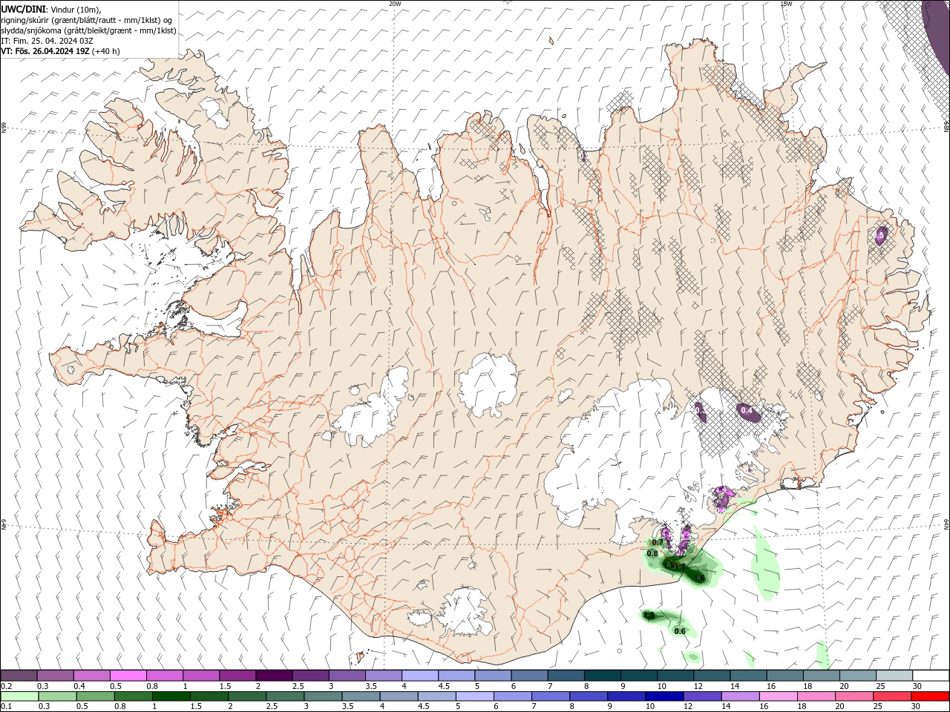Viewport: 950px width, 712px height.
Task: Pick the pale lavender swatch at 4 in upper legend
Action: click(x=421, y=676)
